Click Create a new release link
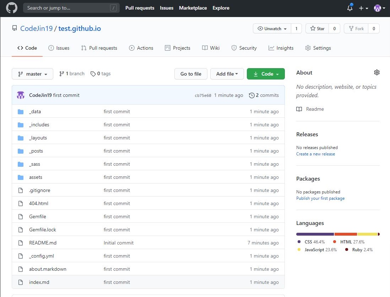Screen dimensions: 390x297 pyautogui.click(x=316, y=154)
